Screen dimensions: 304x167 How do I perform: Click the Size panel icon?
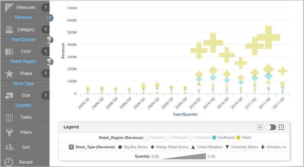tap(9, 95)
